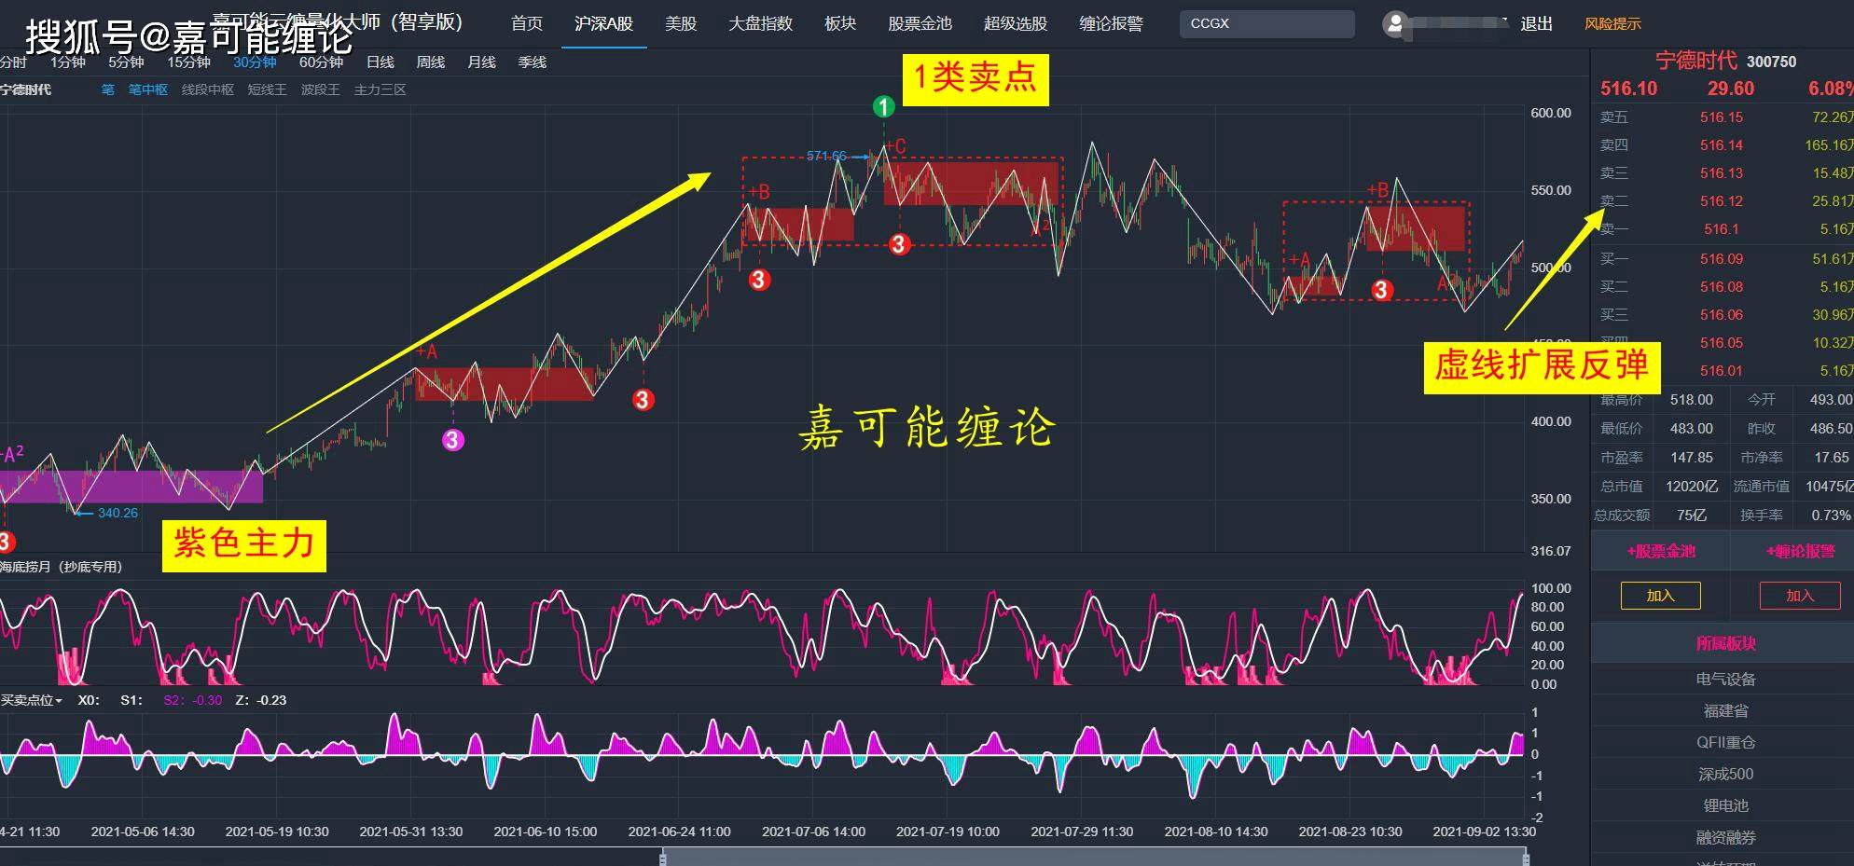The image size is (1854, 866).
Task: Toggle the 笔 overlay on the chart
Action: coord(108,89)
